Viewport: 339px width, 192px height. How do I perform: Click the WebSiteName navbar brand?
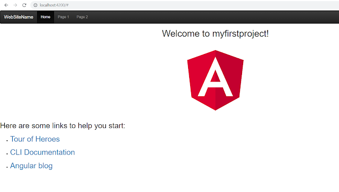point(19,17)
